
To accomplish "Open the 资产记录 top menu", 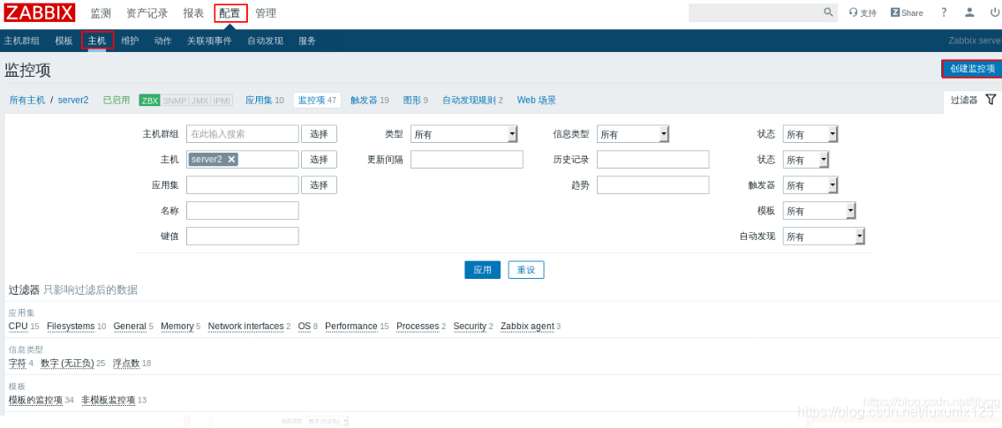I will 147,12.
